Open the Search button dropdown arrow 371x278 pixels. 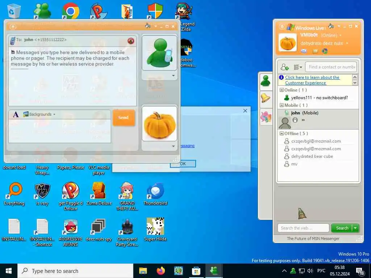click(355, 228)
